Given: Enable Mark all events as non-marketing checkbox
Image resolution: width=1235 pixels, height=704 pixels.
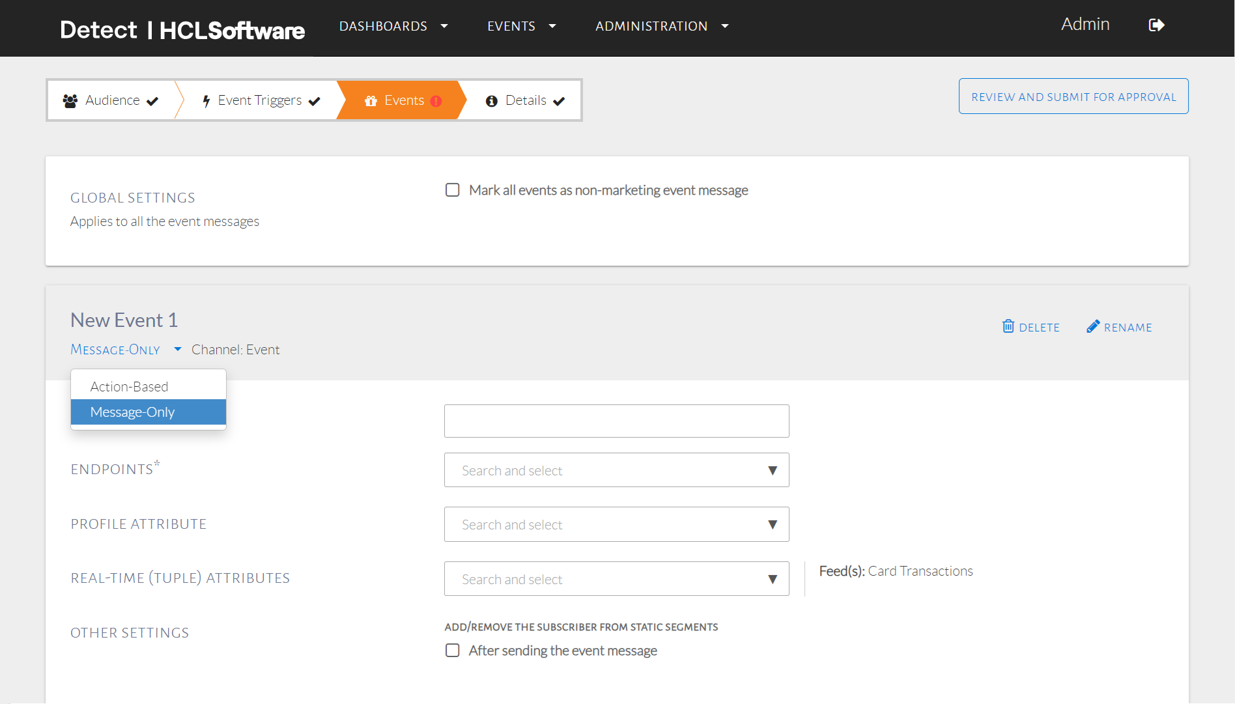Looking at the screenshot, I should coord(453,190).
